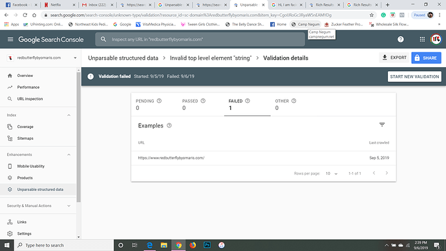Click the Paused profile chip
The image size is (446, 251).
pyautogui.click(x=423, y=15)
